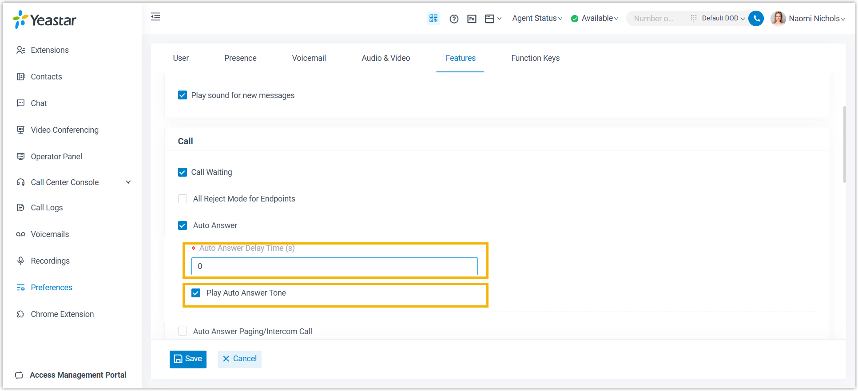Open Voicemails from the sidebar

click(x=50, y=234)
